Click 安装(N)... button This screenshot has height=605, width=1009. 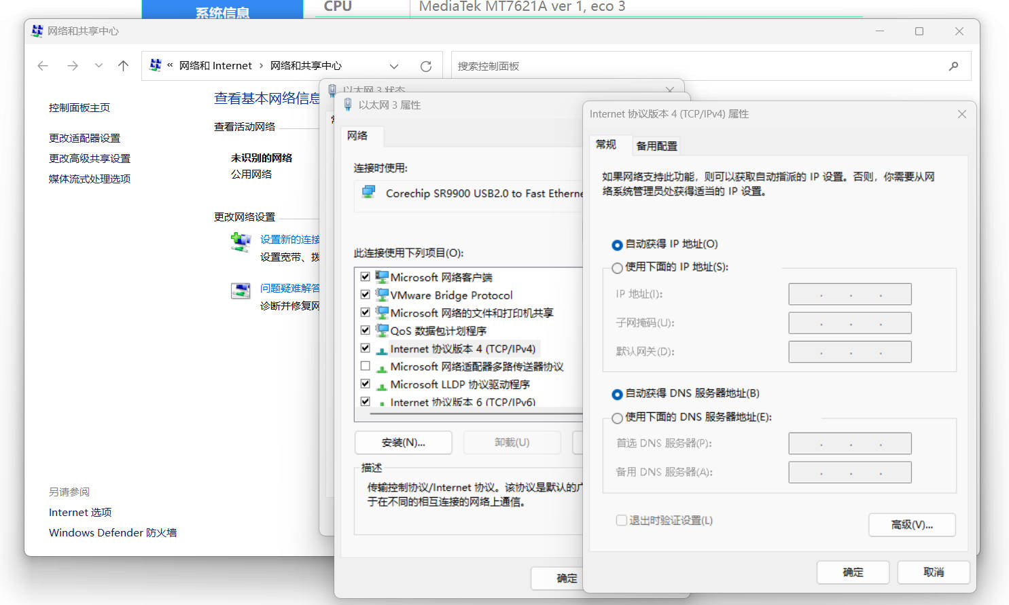point(404,443)
